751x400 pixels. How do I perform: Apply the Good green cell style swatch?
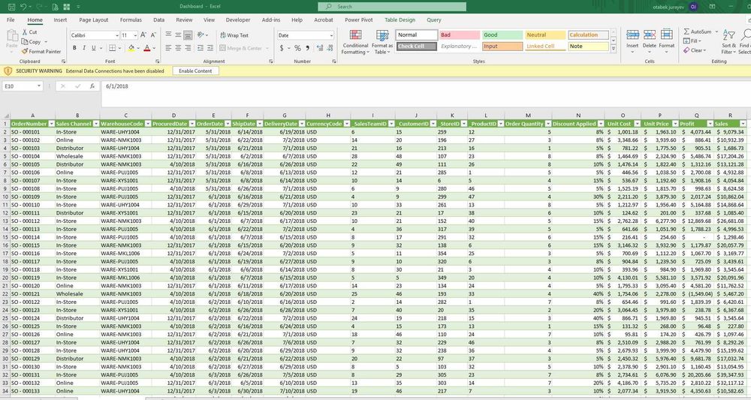click(502, 35)
